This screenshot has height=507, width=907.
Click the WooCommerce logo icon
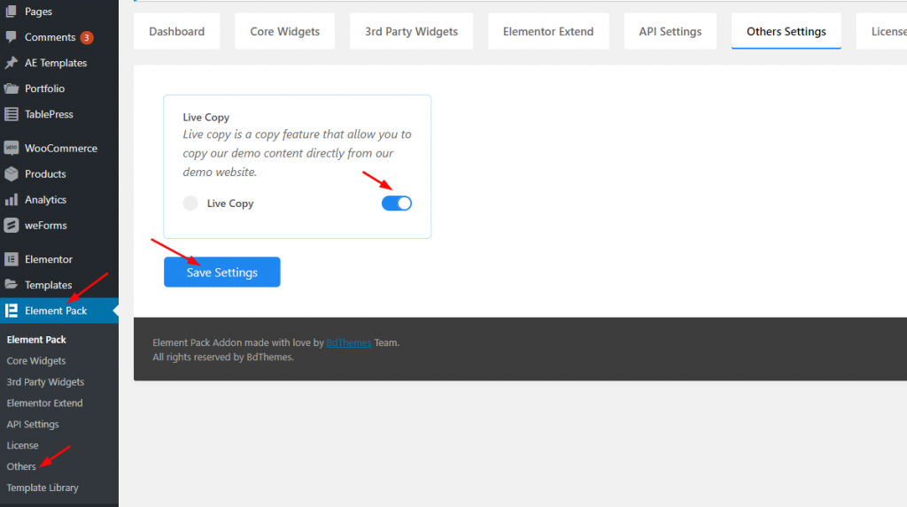point(11,148)
